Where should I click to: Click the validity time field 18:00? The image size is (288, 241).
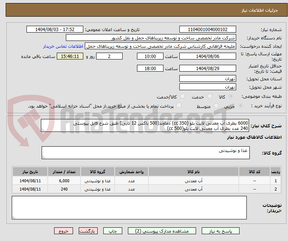(150, 69)
